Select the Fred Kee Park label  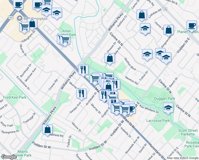15,97
